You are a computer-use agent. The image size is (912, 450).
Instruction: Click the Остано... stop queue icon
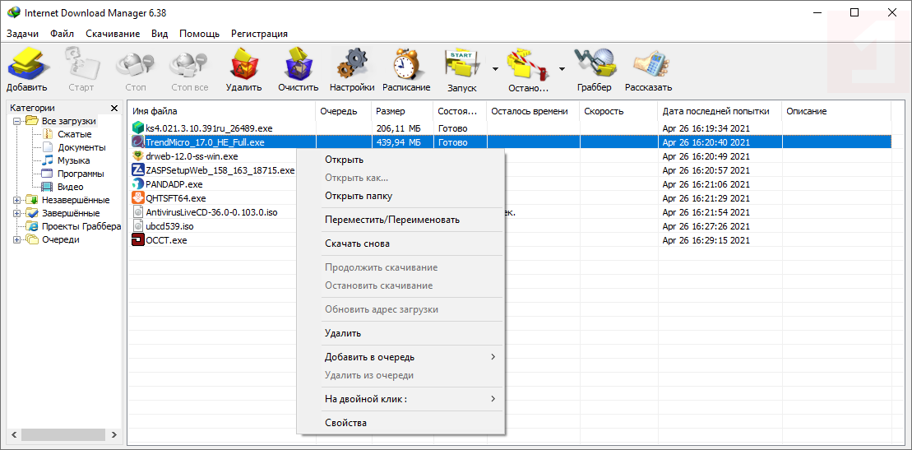pos(528,63)
